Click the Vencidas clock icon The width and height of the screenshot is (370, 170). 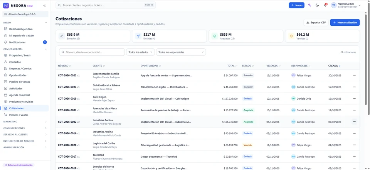pos(291,36)
